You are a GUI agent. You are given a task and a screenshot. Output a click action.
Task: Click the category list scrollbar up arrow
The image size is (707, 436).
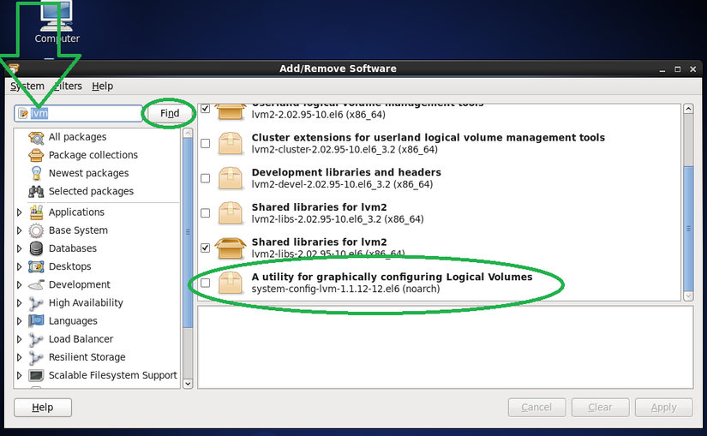point(188,133)
